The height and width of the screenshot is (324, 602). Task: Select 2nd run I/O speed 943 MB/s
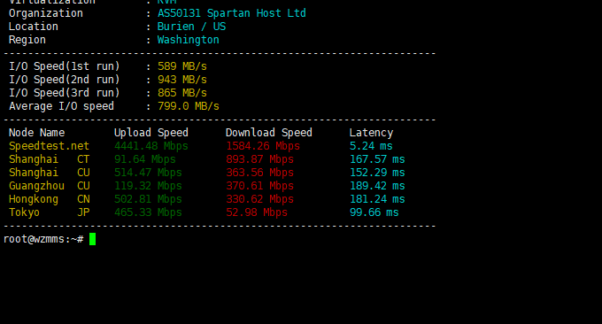[x=182, y=80]
